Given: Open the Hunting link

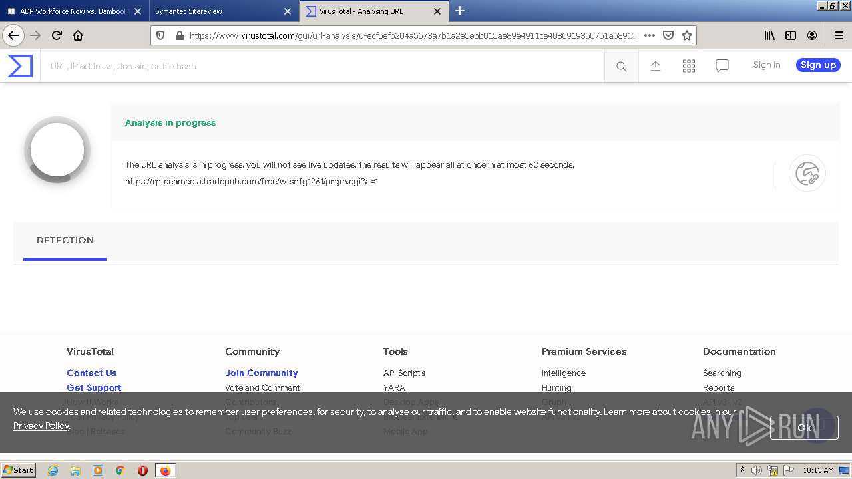Looking at the screenshot, I should click(556, 388).
